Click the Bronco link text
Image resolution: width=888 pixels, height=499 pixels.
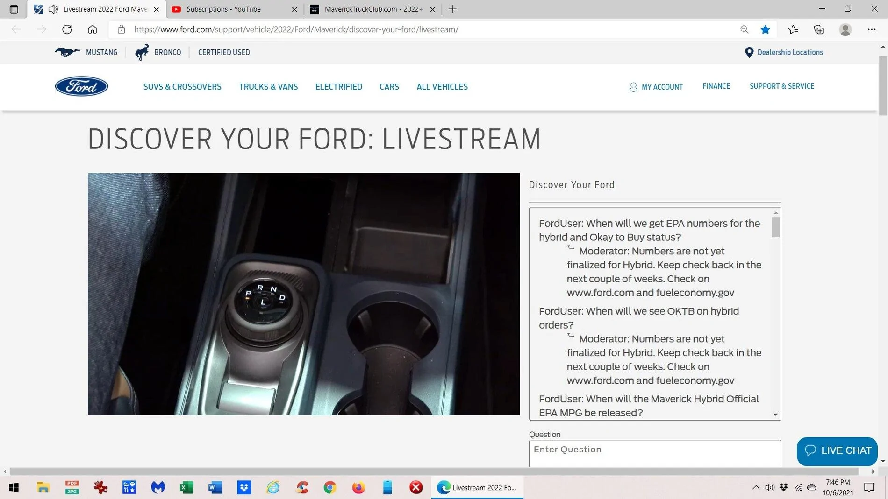167,52
